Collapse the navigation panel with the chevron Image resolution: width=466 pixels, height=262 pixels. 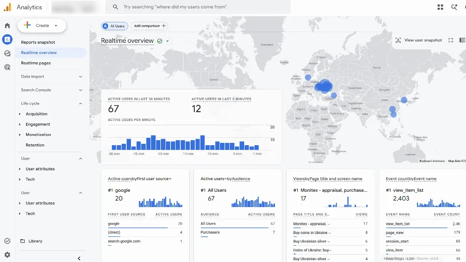point(79,258)
